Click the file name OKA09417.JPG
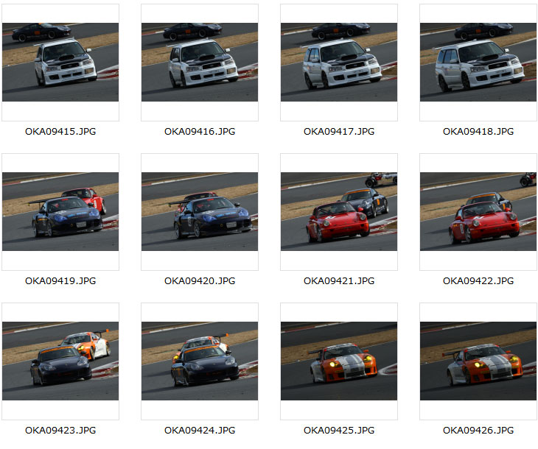This screenshot has width=538, height=449. click(x=339, y=132)
